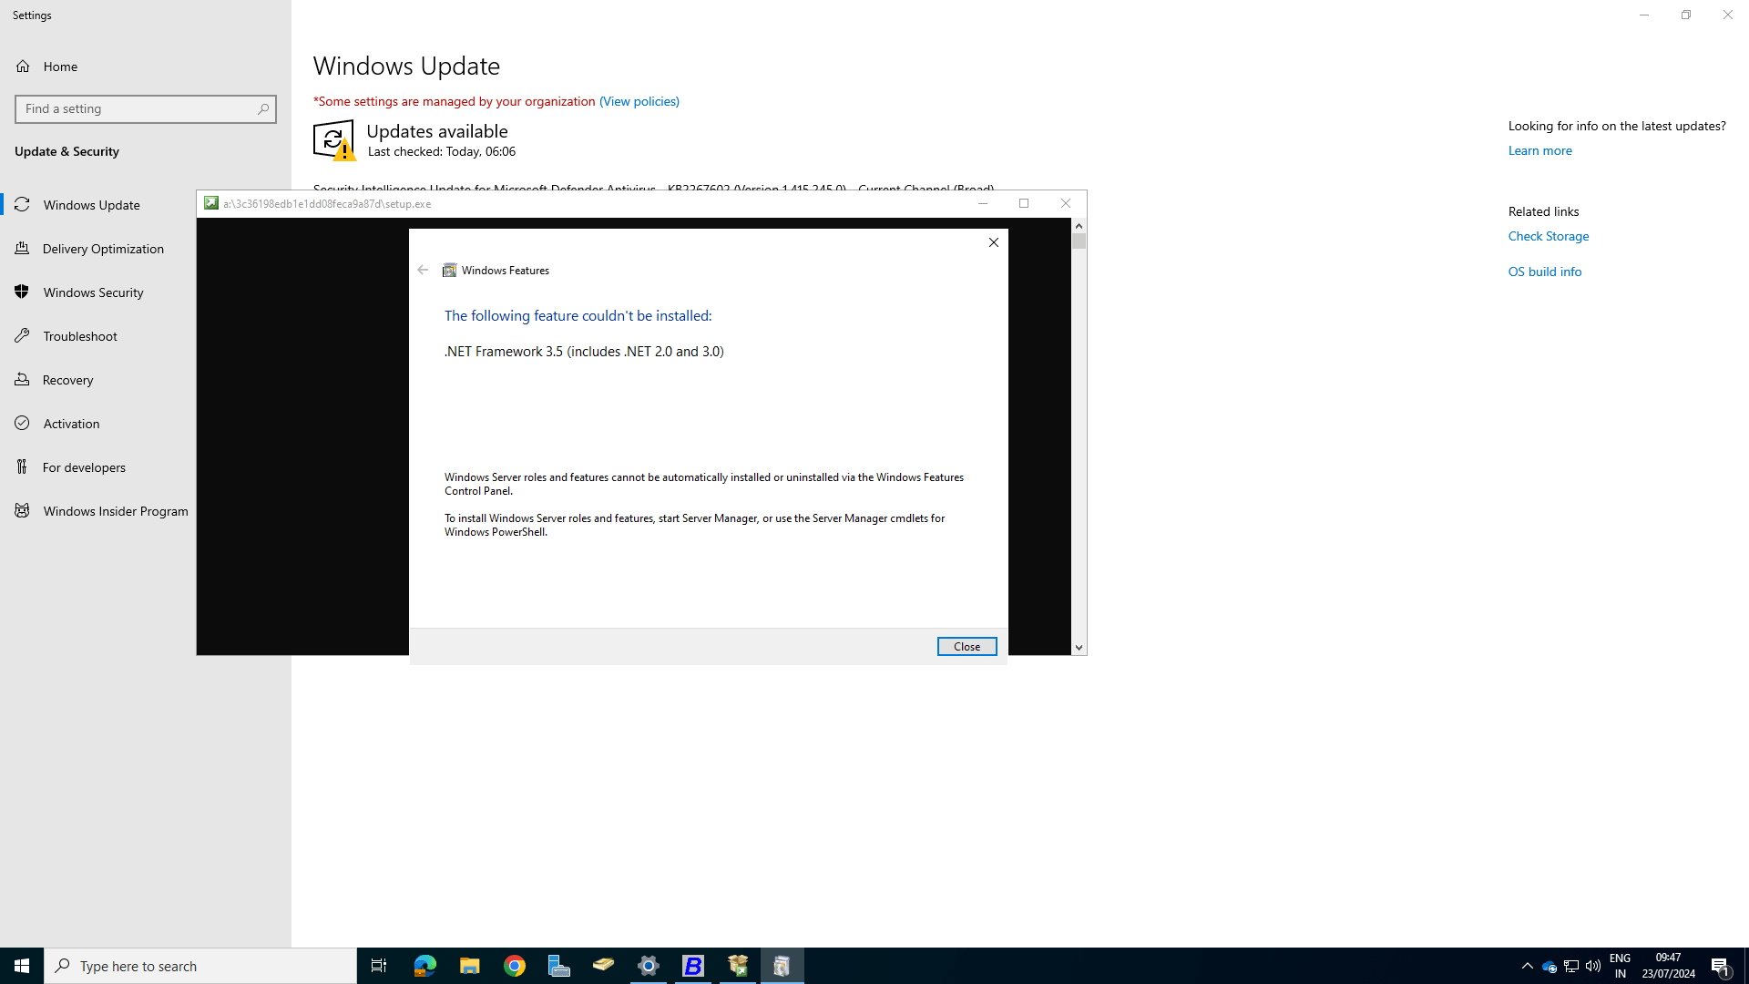Maximize the setup.exe window

click(x=1024, y=203)
